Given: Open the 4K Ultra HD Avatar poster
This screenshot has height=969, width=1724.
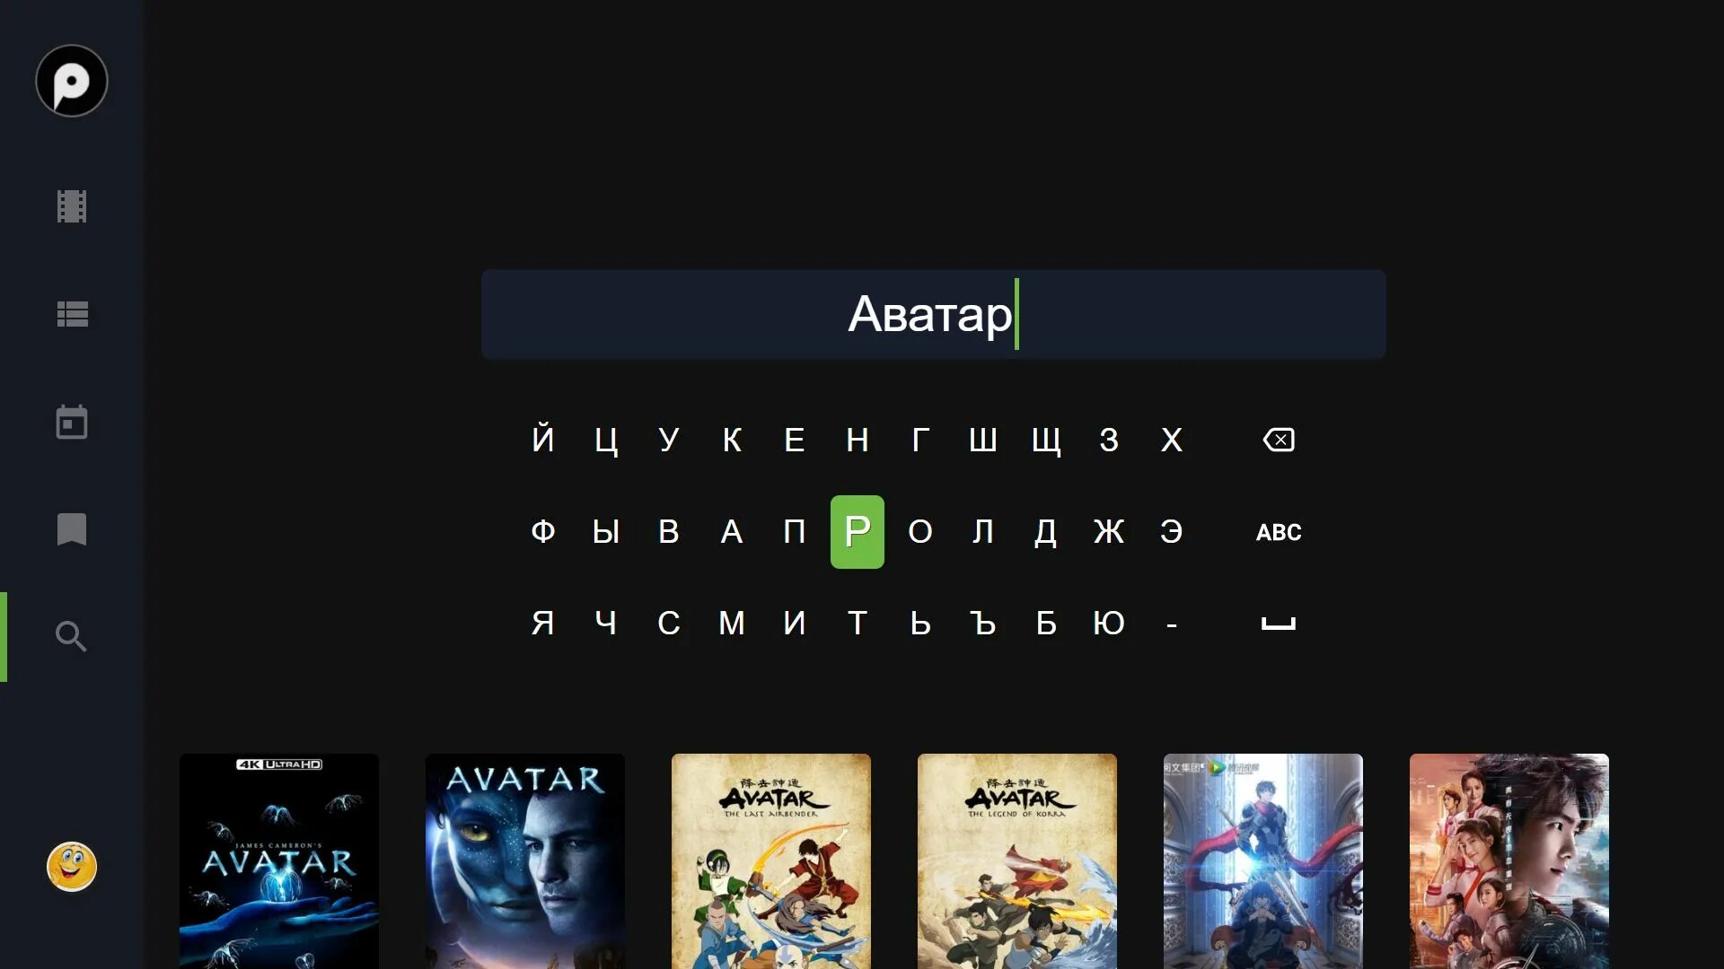Looking at the screenshot, I should point(279,861).
